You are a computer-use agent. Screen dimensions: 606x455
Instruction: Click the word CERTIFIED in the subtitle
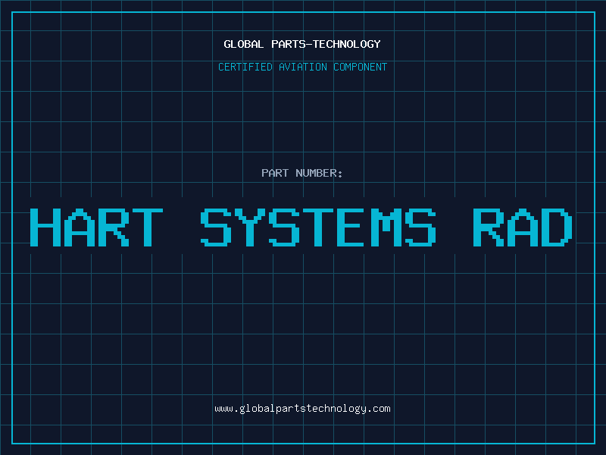click(x=245, y=67)
